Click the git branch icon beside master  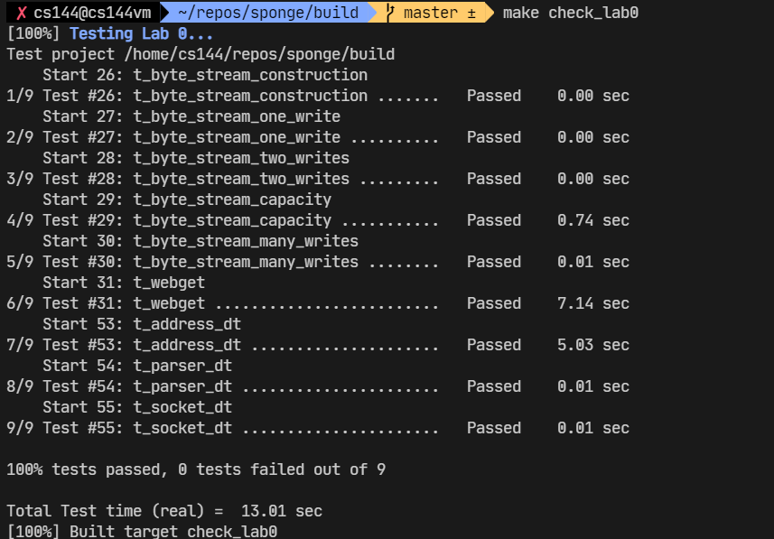pyautogui.click(x=390, y=13)
